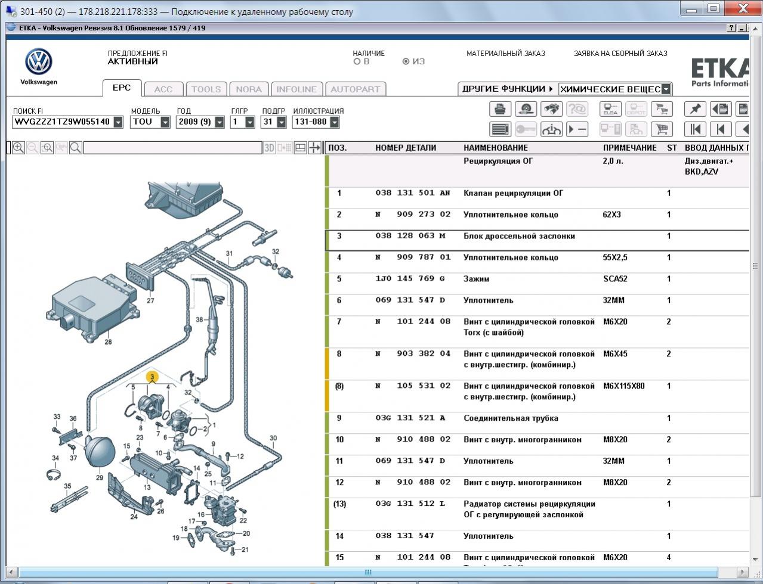The width and height of the screenshot is (763, 584).
Task: Toggle the split layout icon
Action: pos(300,148)
